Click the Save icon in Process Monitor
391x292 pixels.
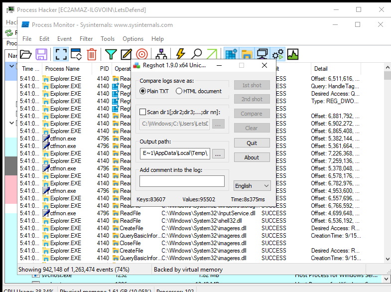point(41,54)
